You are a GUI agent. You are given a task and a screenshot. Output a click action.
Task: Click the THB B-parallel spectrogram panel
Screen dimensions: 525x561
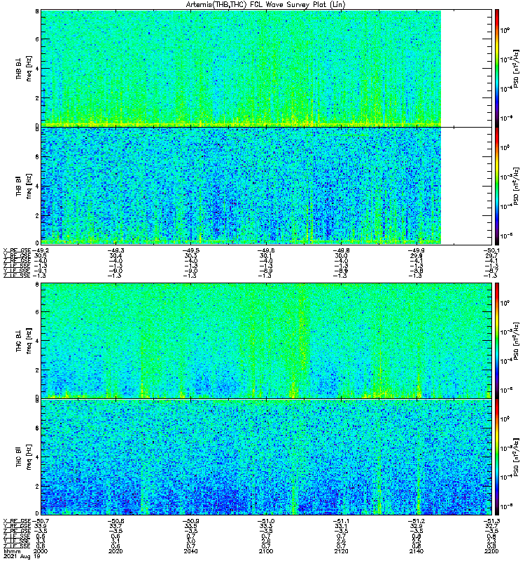tap(267, 186)
